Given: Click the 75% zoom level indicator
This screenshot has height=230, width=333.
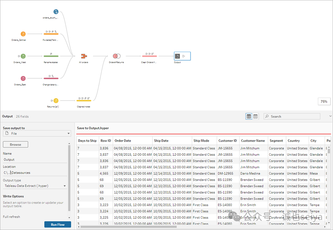Looking at the screenshot, I should 324,101.
